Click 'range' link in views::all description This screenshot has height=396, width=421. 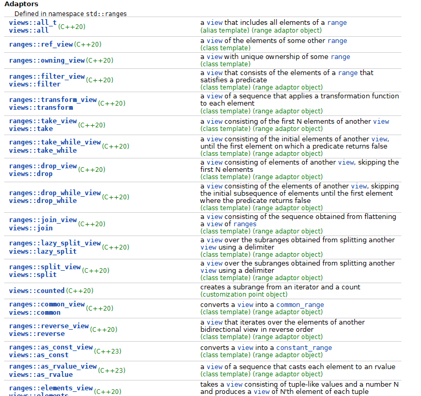[x=337, y=23]
